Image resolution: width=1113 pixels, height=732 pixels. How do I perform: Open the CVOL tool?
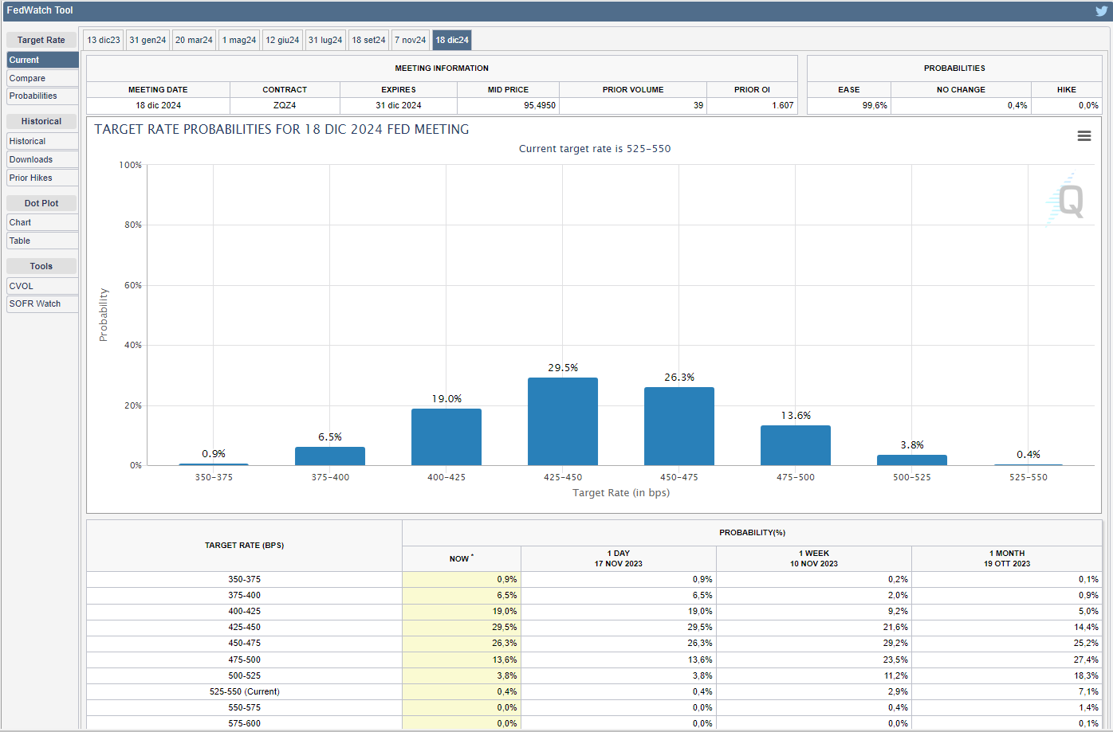pyautogui.click(x=41, y=286)
